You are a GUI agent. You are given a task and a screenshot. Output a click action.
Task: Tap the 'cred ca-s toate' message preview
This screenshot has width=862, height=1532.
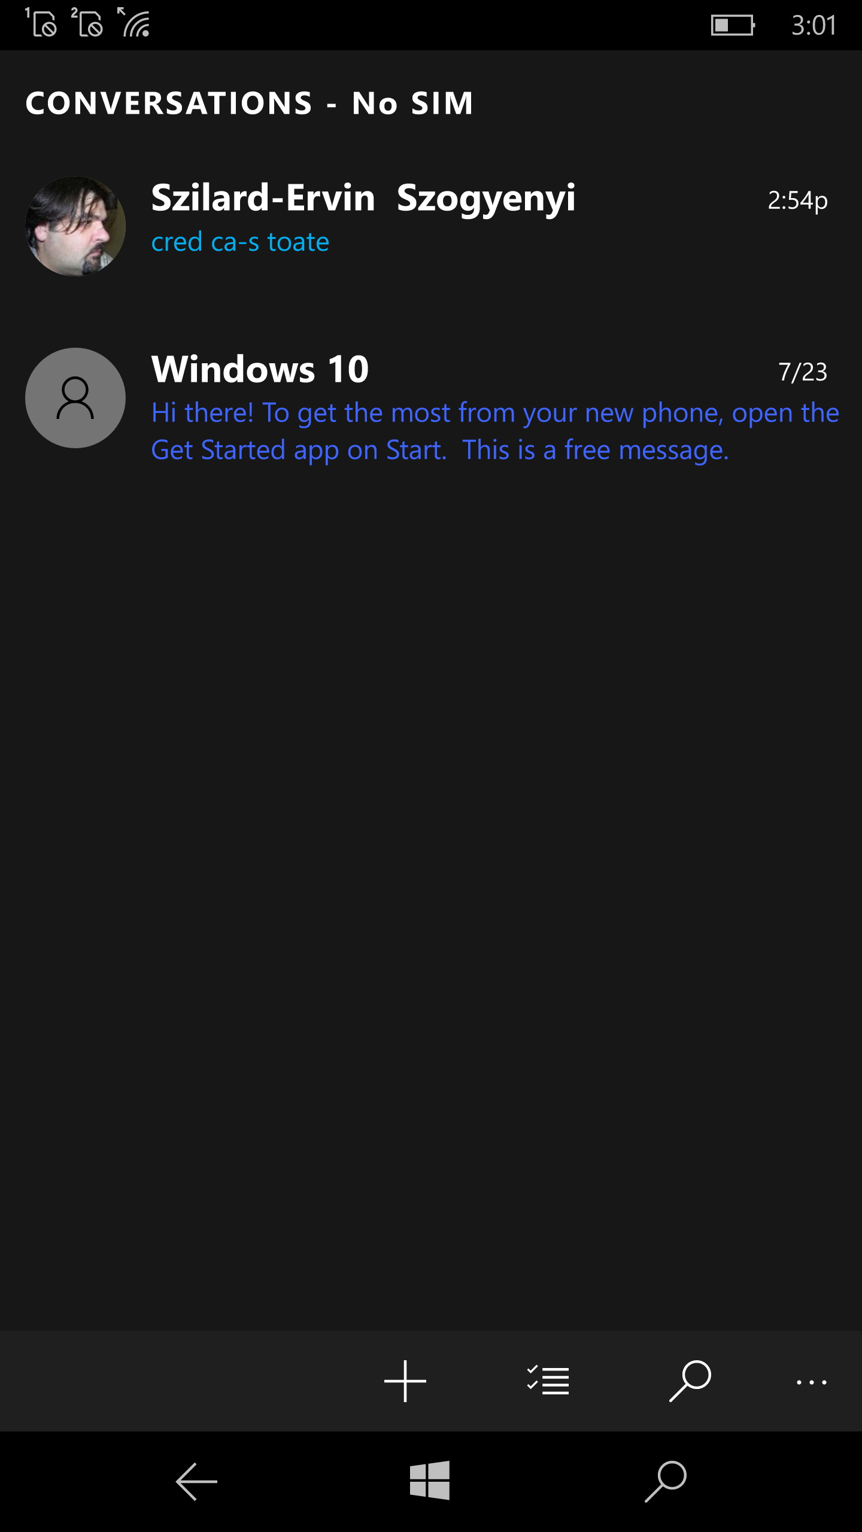click(240, 242)
